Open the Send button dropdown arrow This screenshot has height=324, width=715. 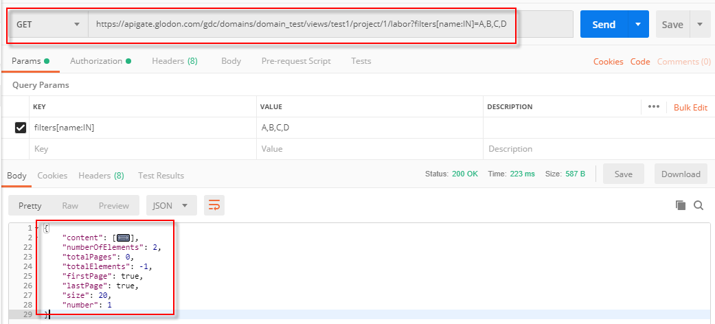click(x=638, y=25)
